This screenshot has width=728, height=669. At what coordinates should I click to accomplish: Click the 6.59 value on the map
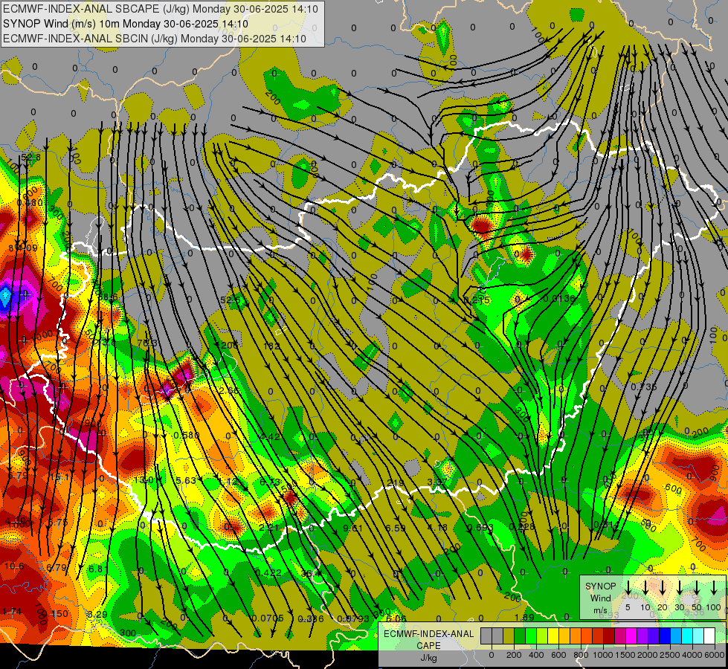coord(395,528)
